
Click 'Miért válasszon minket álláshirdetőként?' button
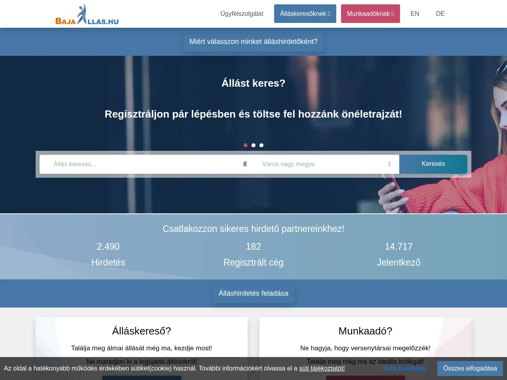click(x=253, y=42)
